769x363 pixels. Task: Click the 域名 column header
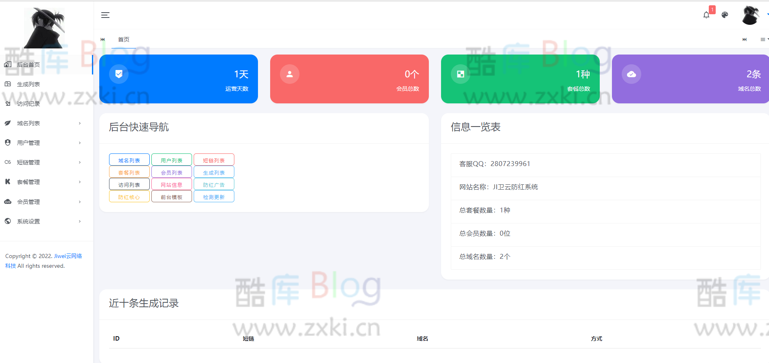click(422, 339)
